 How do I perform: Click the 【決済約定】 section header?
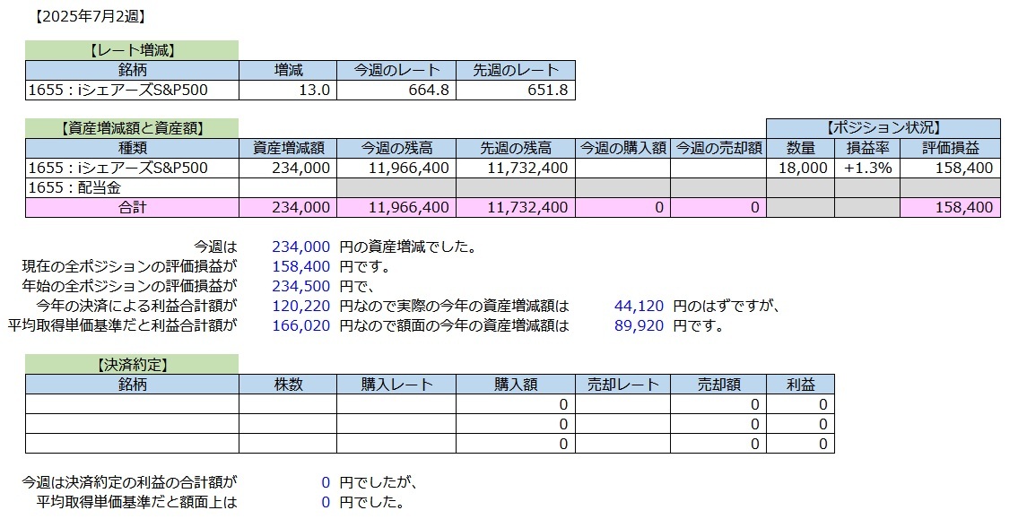click(132, 365)
